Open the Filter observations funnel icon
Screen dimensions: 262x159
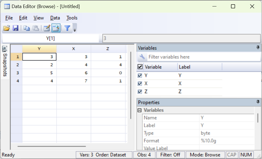[67, 28]
